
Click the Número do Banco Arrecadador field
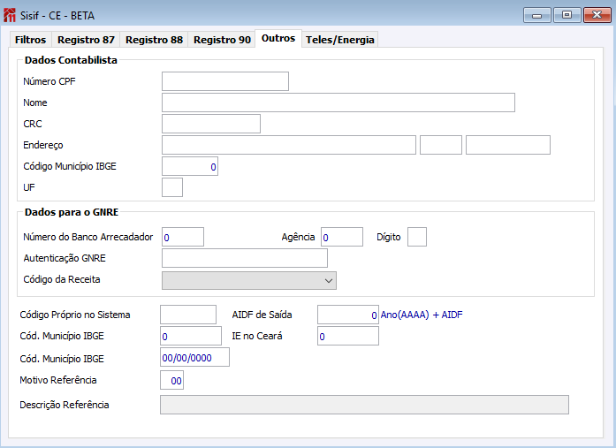(183, 237)
